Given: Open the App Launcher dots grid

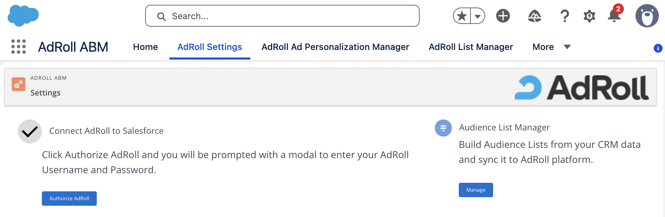Looking at the screenshot, I should tap(19, 47).
